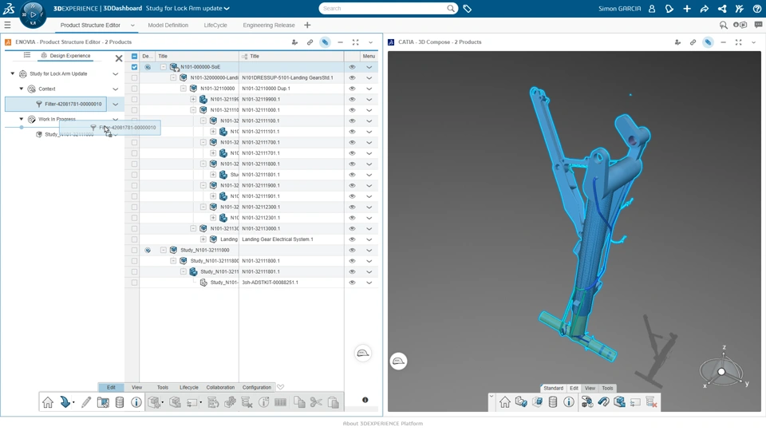Open the dashboard title dropdown arrow
The width and height of the screenshot is (766, 431).
tap(227, 8)
